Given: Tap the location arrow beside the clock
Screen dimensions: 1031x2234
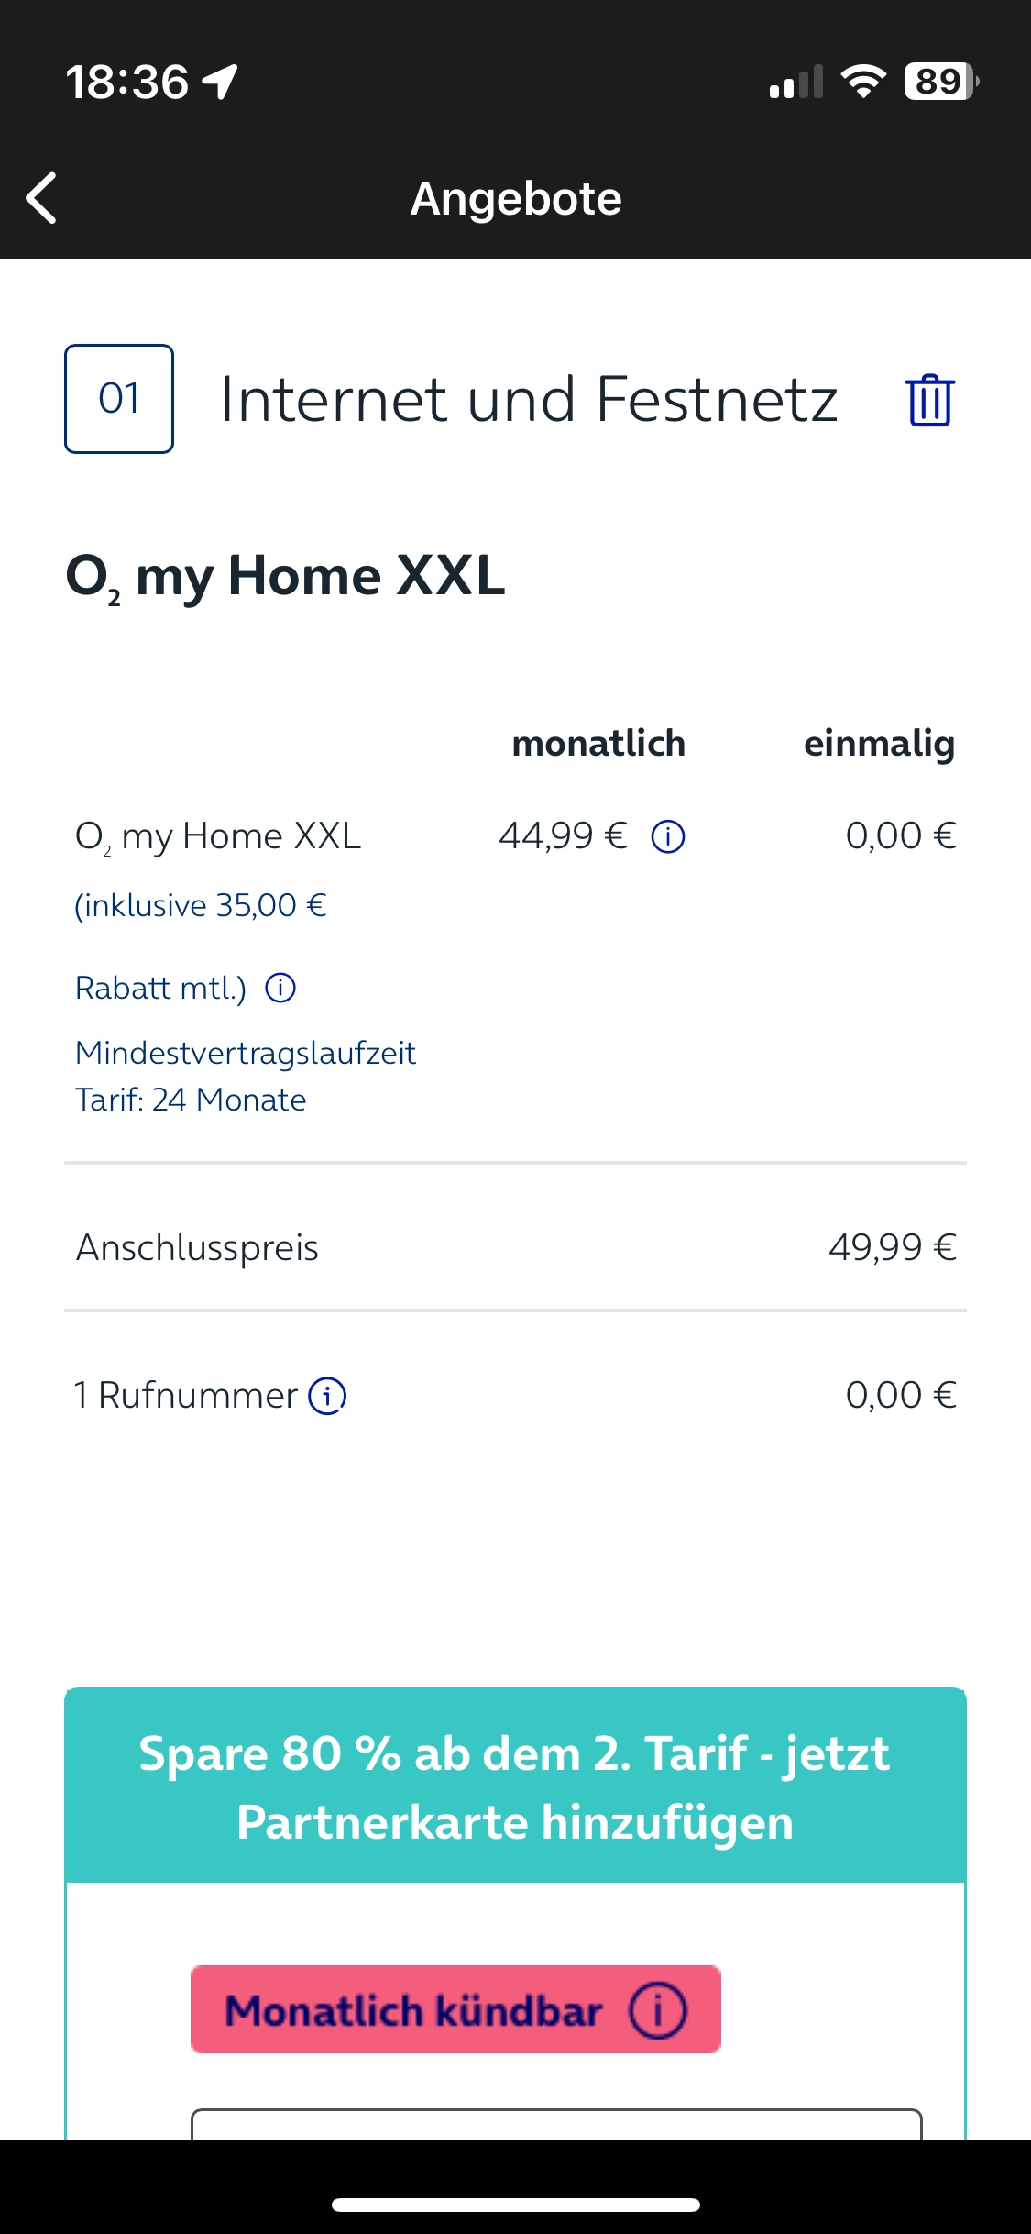Looking at the screenshot, I should (x=221, y=82).
